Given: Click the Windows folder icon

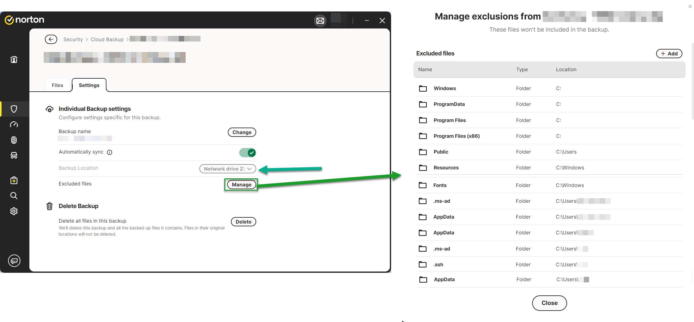Looking at the screenshot, I should 423,89.
